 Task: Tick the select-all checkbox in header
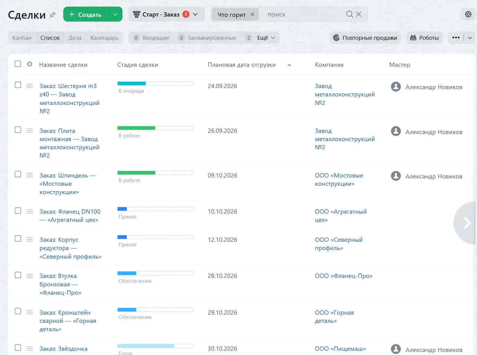[x=18, y=64]
